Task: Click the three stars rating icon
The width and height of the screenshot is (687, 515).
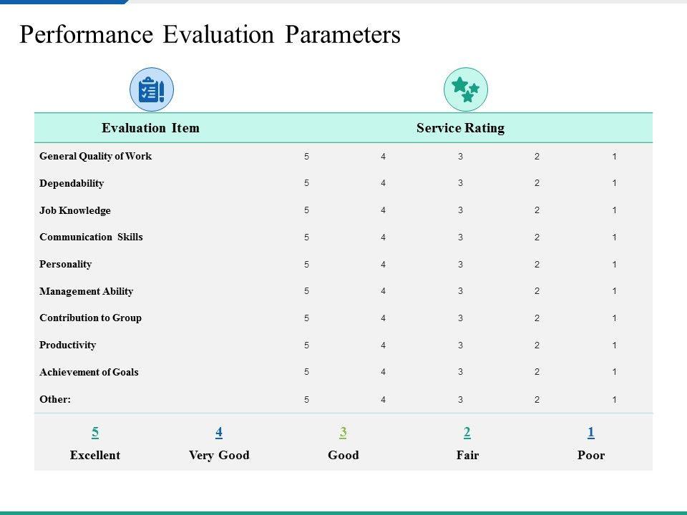Action: coord(466,89)
